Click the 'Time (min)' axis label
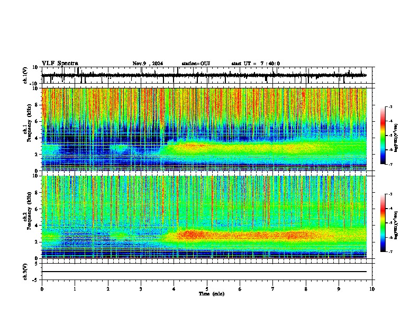This screenshot has height=324, width=419. (x=212, y=294)
